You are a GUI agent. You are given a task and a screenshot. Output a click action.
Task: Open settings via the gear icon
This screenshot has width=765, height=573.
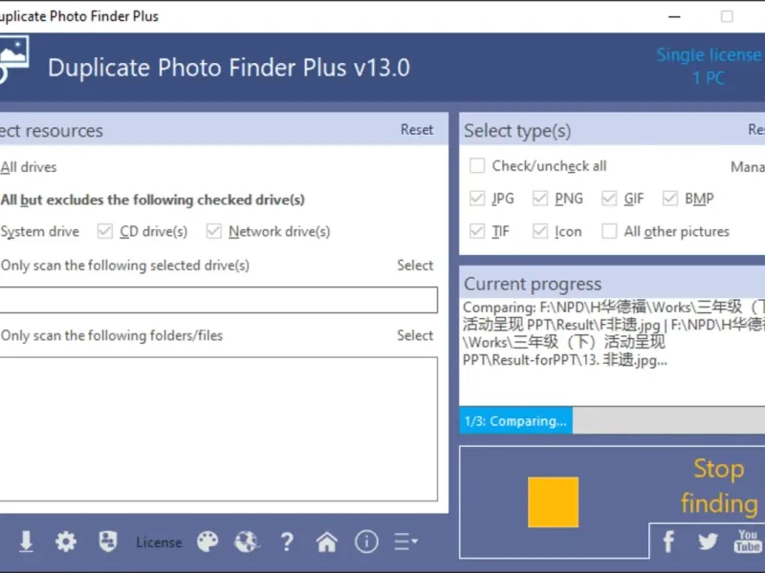click(66, 541)
